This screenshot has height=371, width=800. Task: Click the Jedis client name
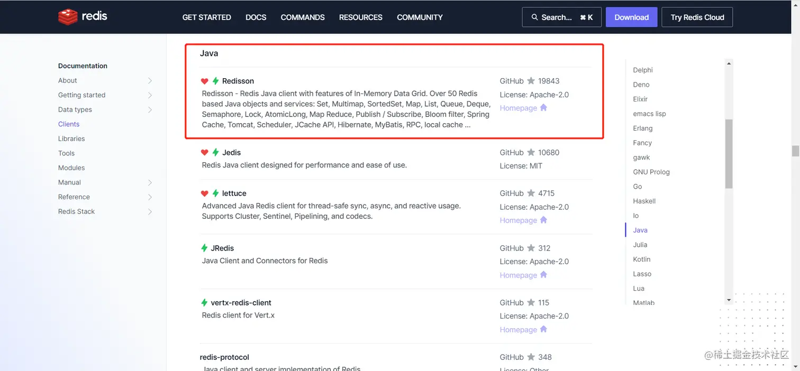coord(232,152)
